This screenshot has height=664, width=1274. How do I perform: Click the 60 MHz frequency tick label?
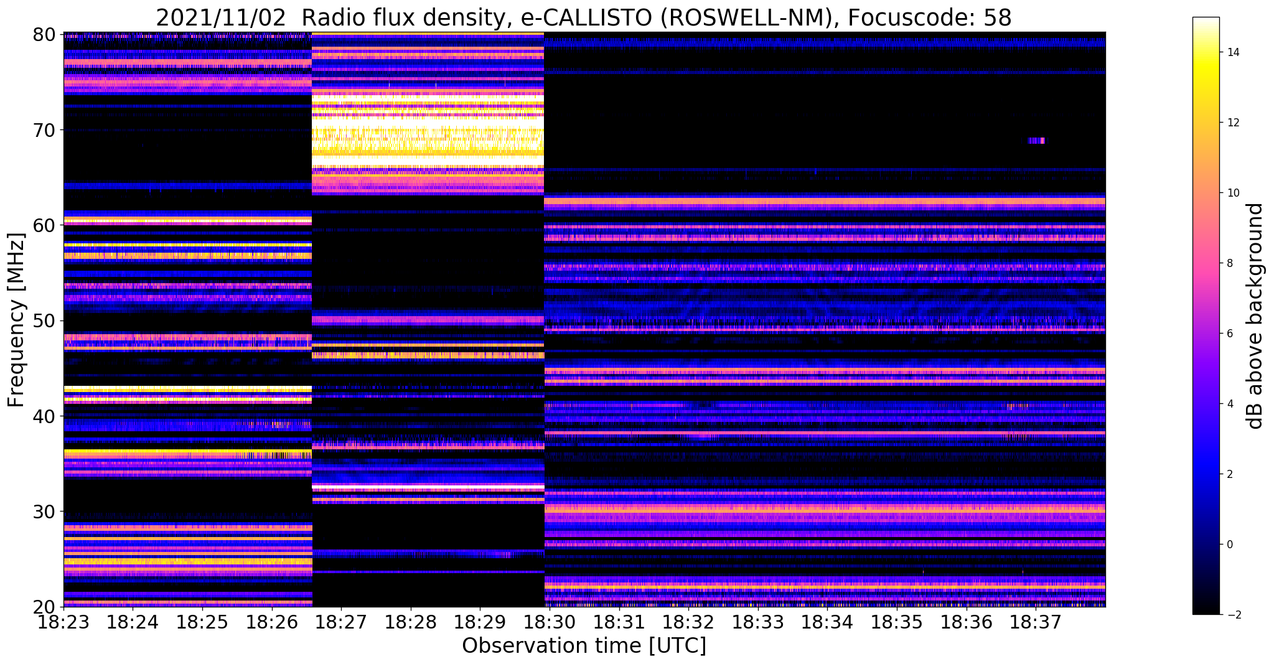[x=44, y=225]
